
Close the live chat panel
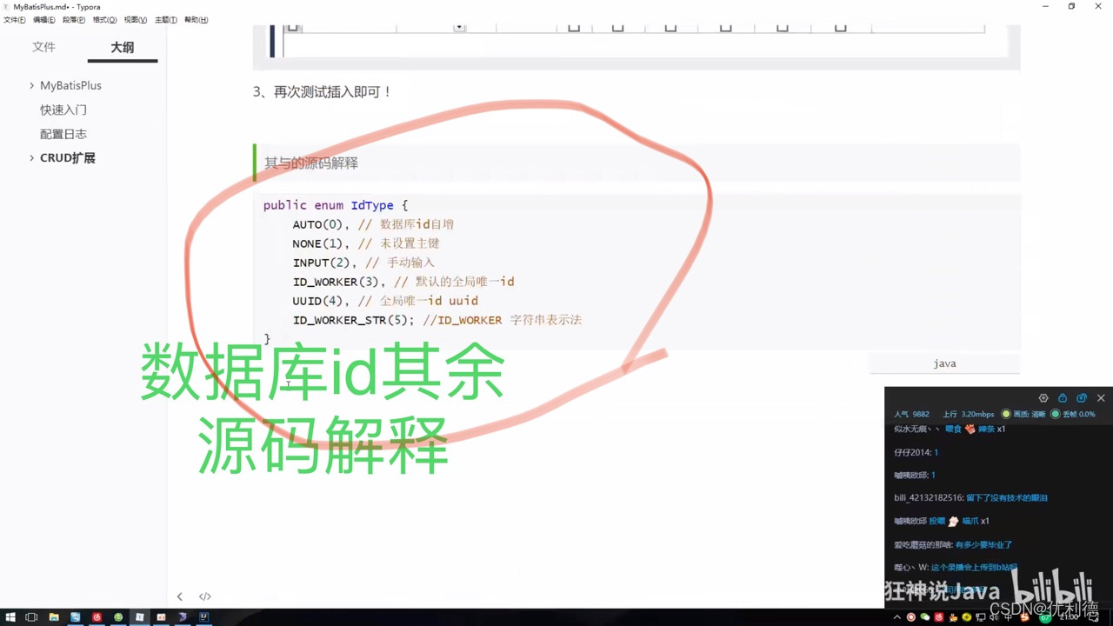1101,398
